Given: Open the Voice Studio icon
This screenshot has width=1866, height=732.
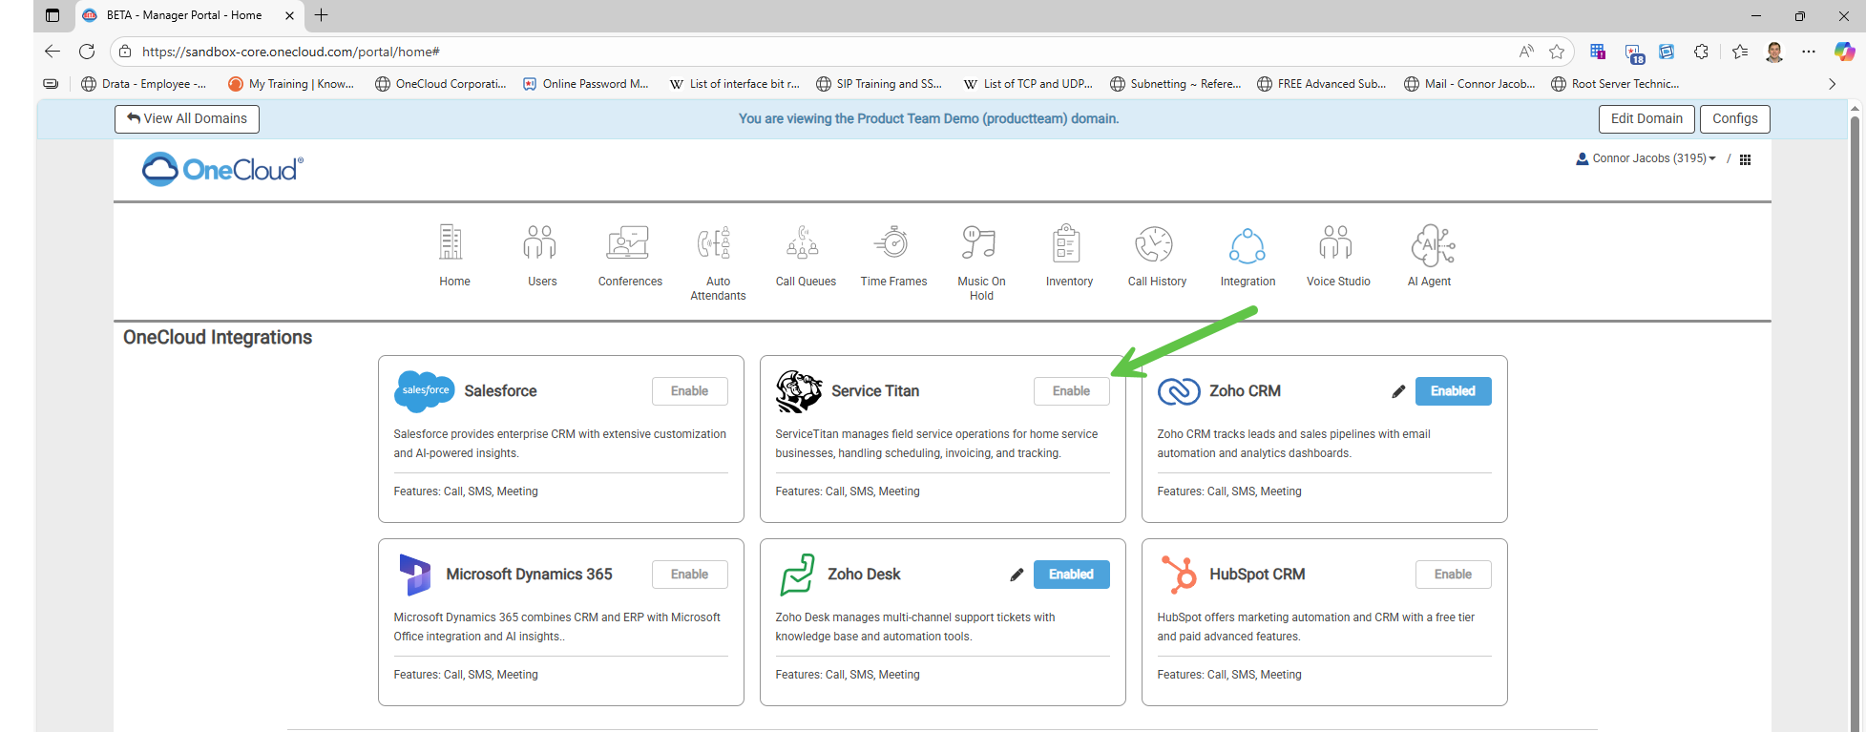Looking at the screenshot, I should pos(1336,244).
